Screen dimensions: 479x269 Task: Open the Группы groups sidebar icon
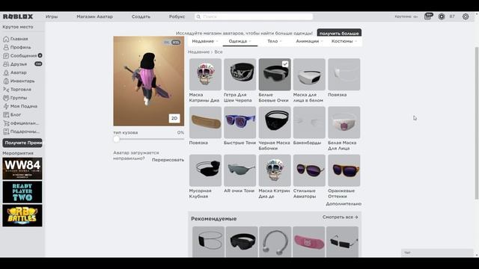point(6,98)
